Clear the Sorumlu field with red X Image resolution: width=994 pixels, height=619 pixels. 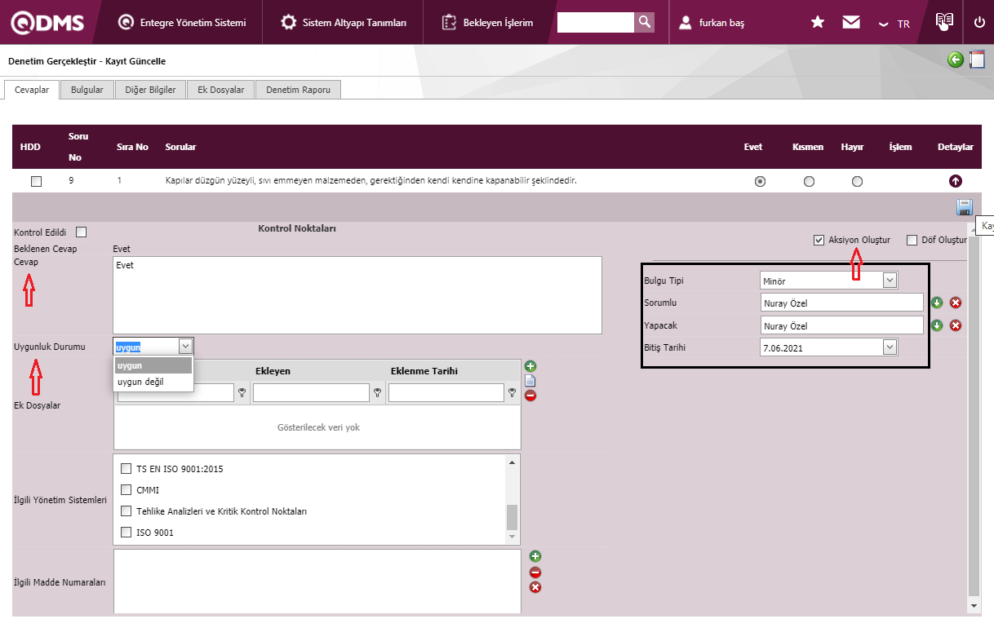click(x=956, y=303)
